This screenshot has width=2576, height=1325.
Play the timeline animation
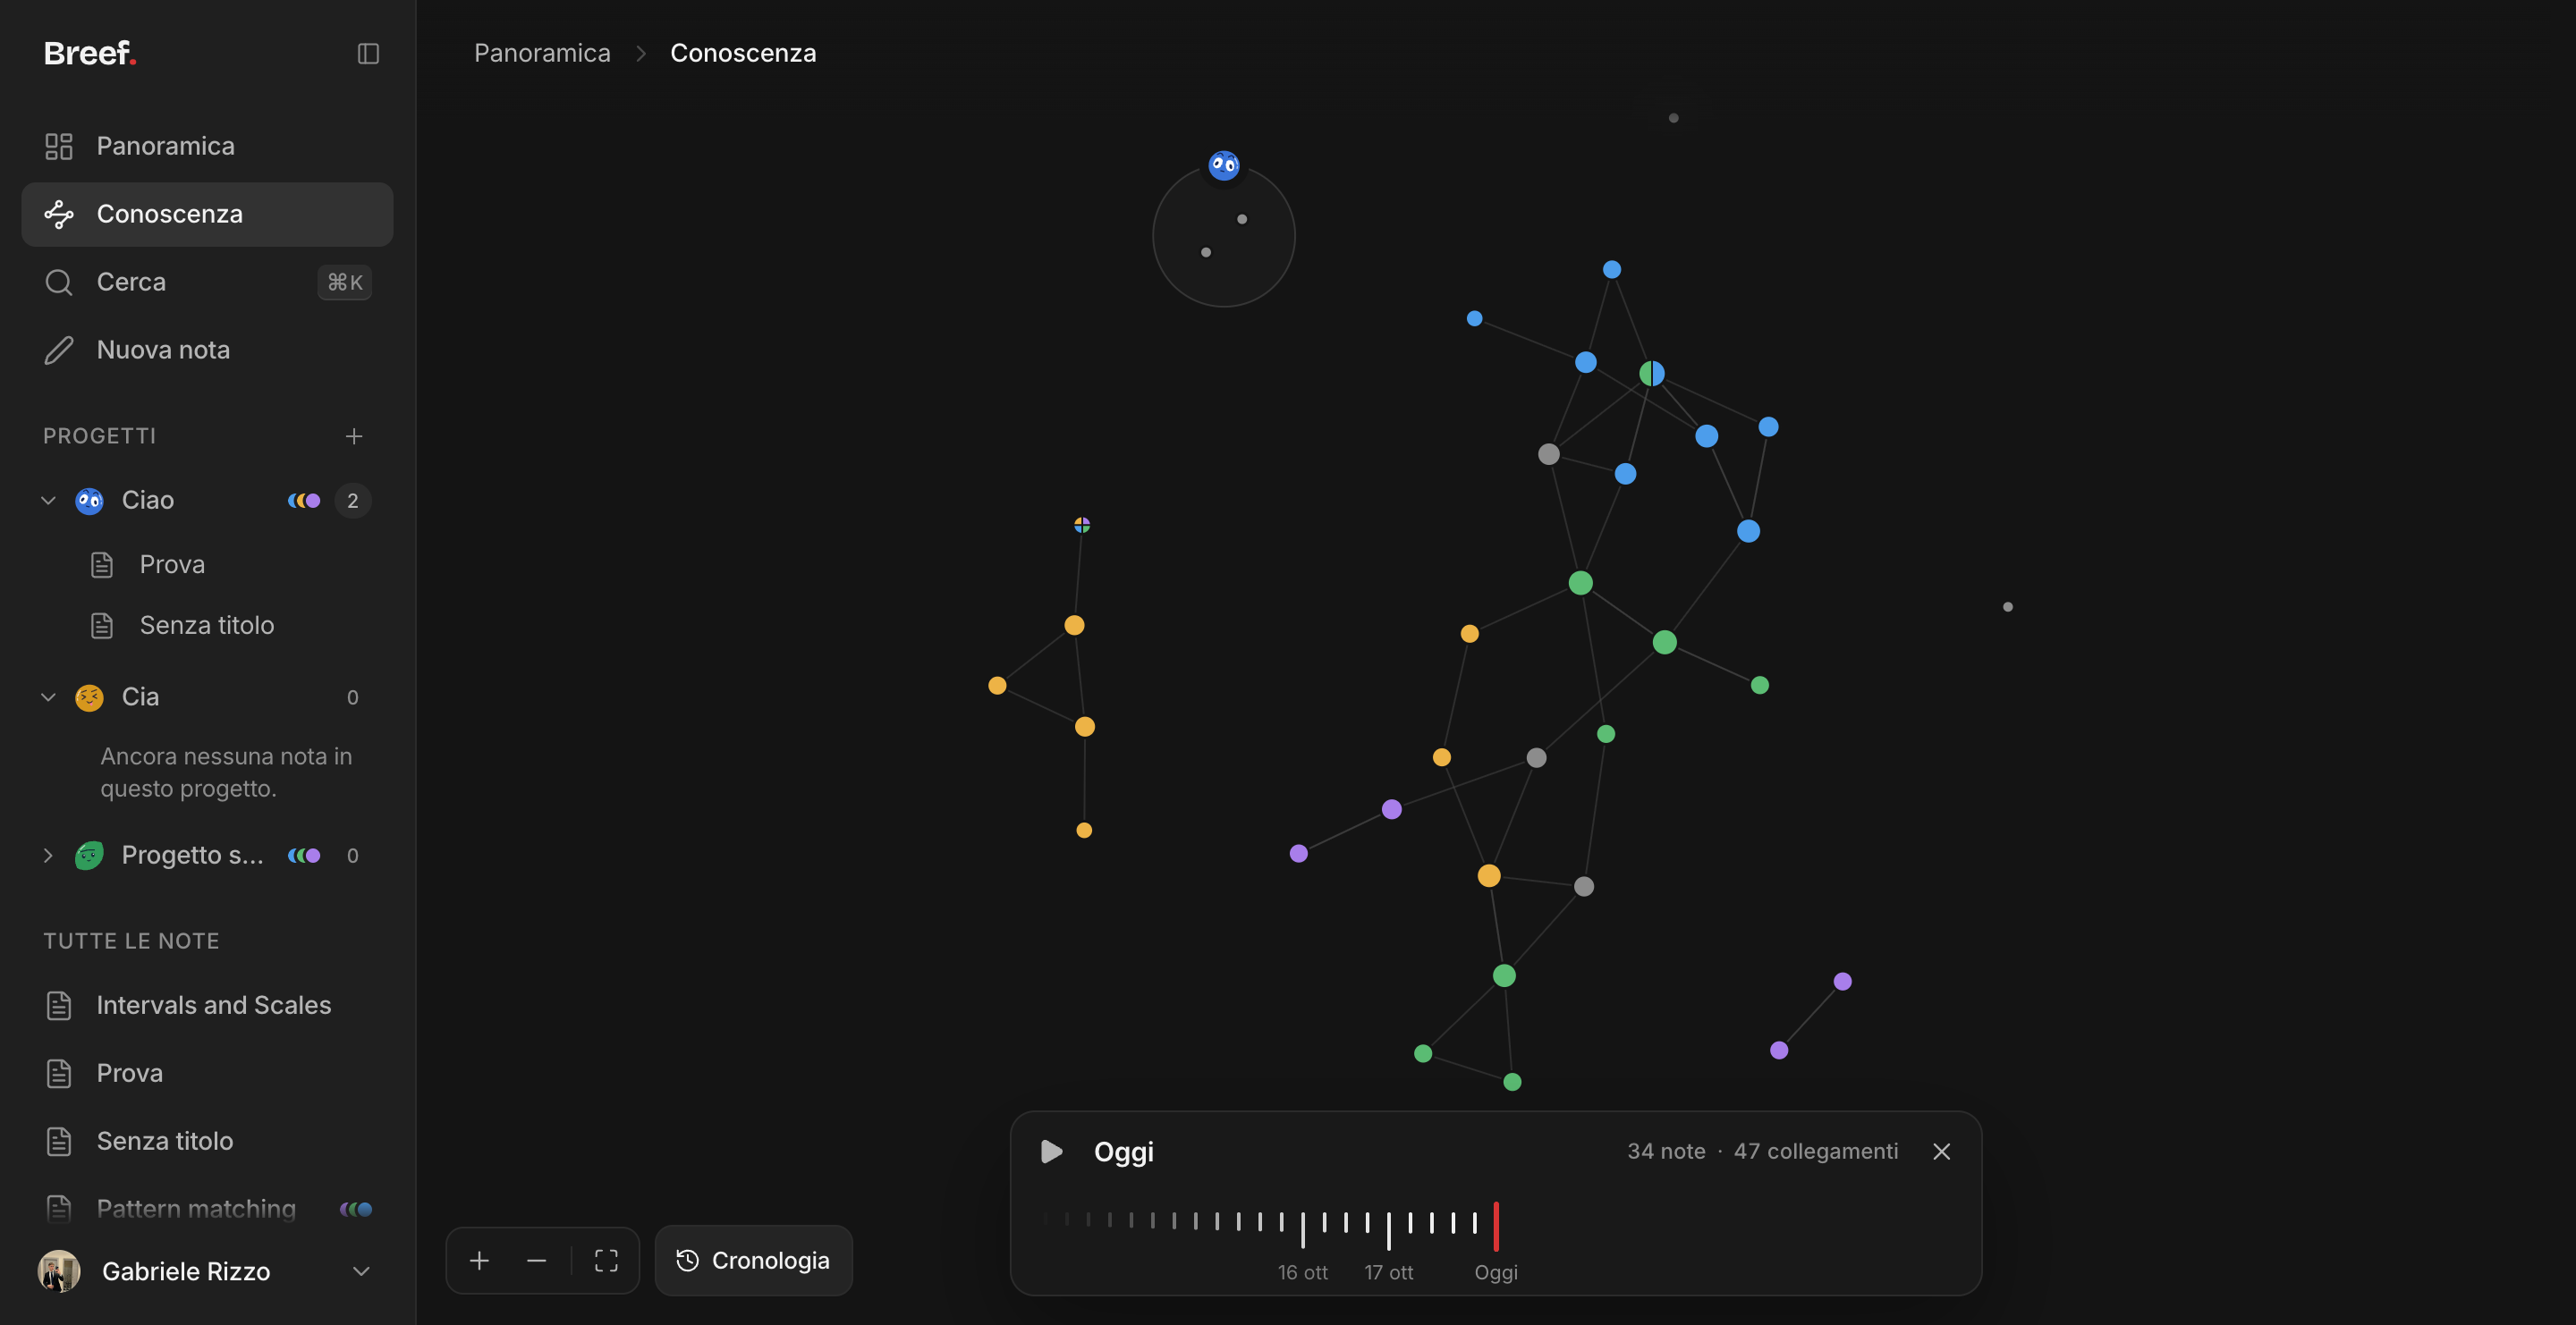pyautogui.click(x=1051, y=1152)
